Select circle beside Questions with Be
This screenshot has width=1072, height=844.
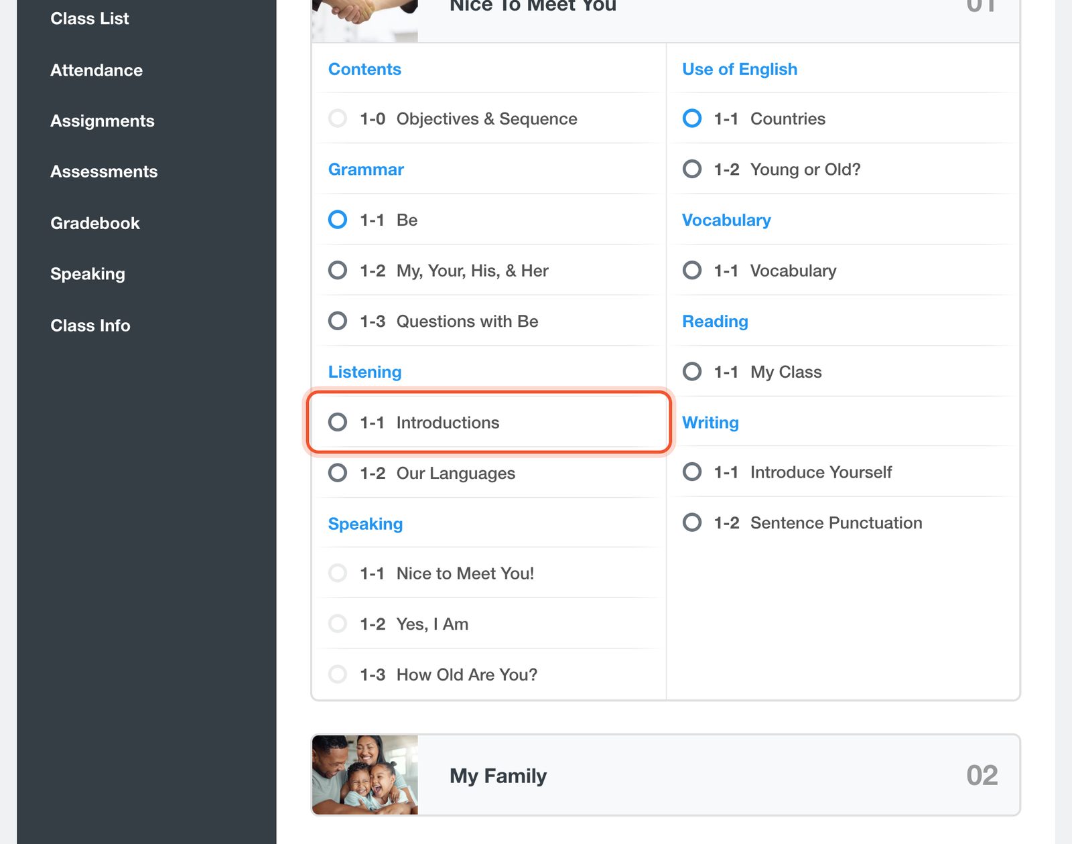pos(338,321)
